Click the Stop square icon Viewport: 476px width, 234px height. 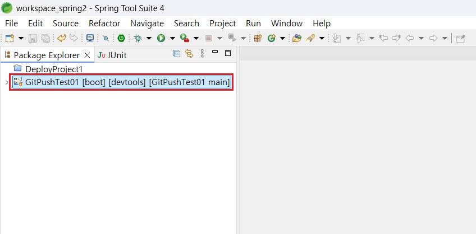(x=208, y=38)
